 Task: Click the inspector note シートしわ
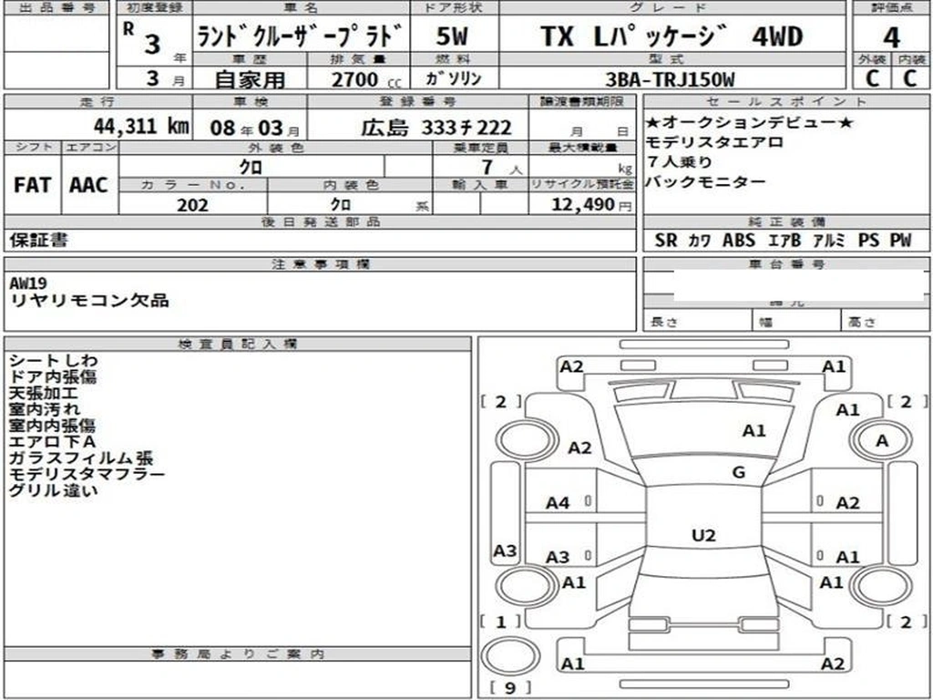tap(54, 361)
